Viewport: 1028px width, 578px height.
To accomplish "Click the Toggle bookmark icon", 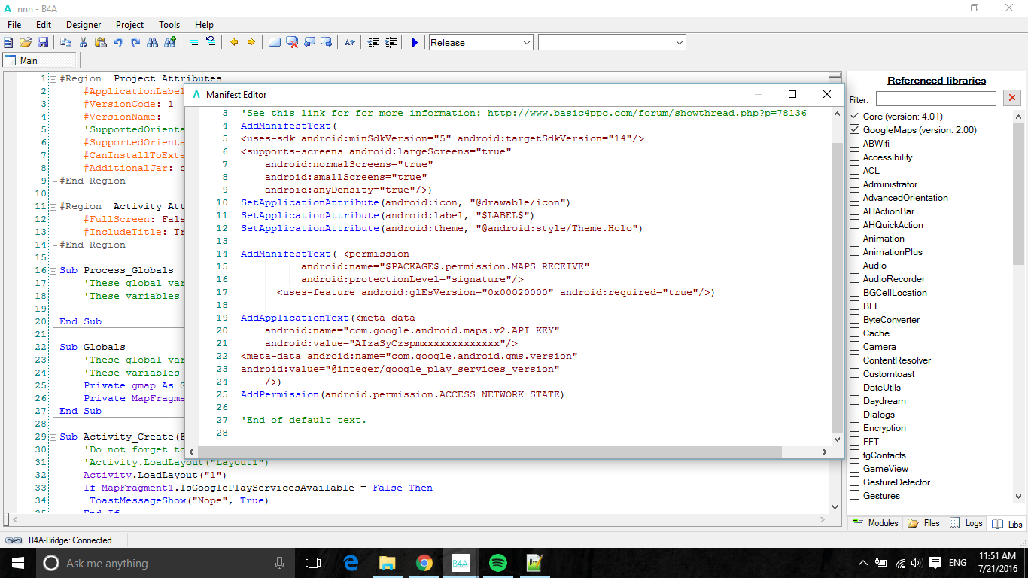I will (x=275, y=43).
